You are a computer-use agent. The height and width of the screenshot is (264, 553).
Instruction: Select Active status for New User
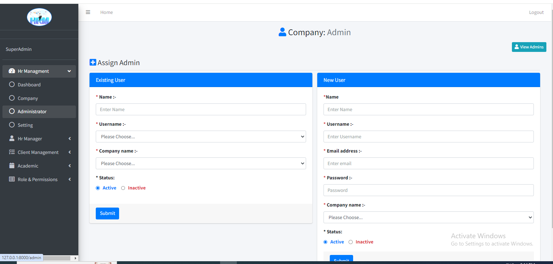point(326,242)
